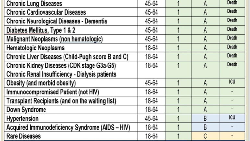Select the orange 'C' cell in Rare Diseases row
This screenshot has height=141, width=250.
click(205, 136)
